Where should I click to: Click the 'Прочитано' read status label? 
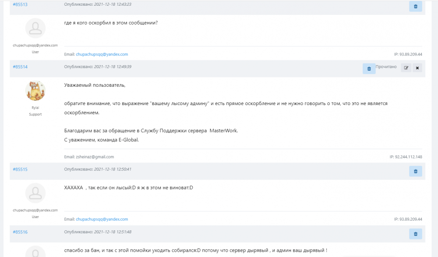point(386,67)
